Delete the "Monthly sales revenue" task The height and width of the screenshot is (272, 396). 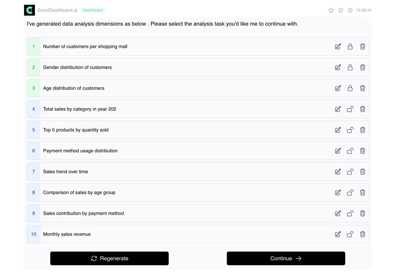pyautogui.click(x=362, y=234)
